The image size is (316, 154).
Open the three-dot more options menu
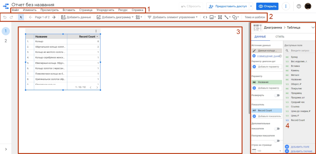287,6
